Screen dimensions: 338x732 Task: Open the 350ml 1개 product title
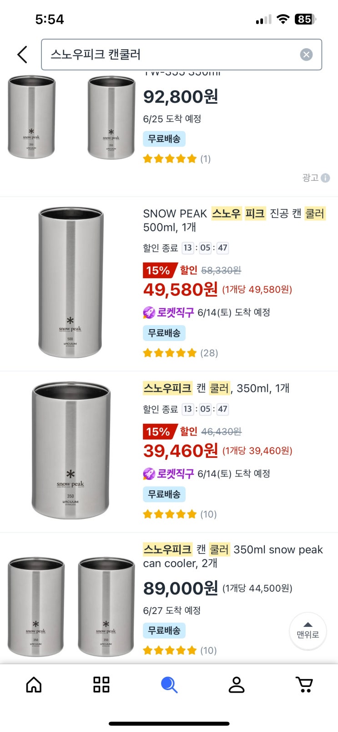point(216,388)
